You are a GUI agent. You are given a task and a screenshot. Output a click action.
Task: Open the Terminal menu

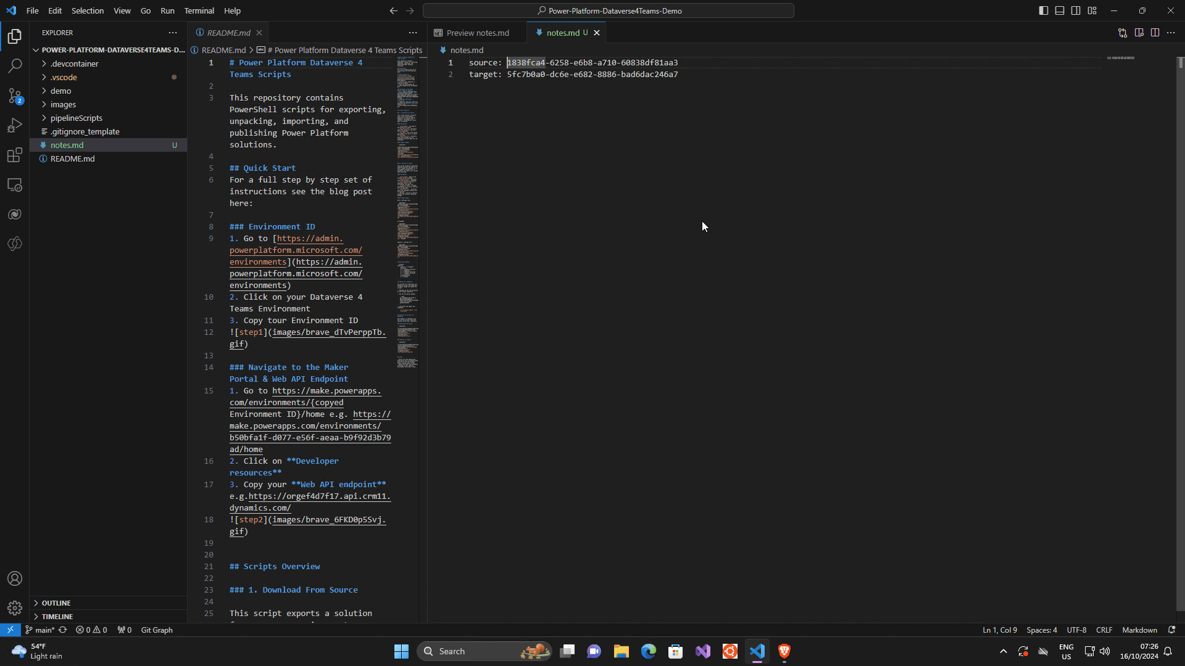click(x=199, y=10)
